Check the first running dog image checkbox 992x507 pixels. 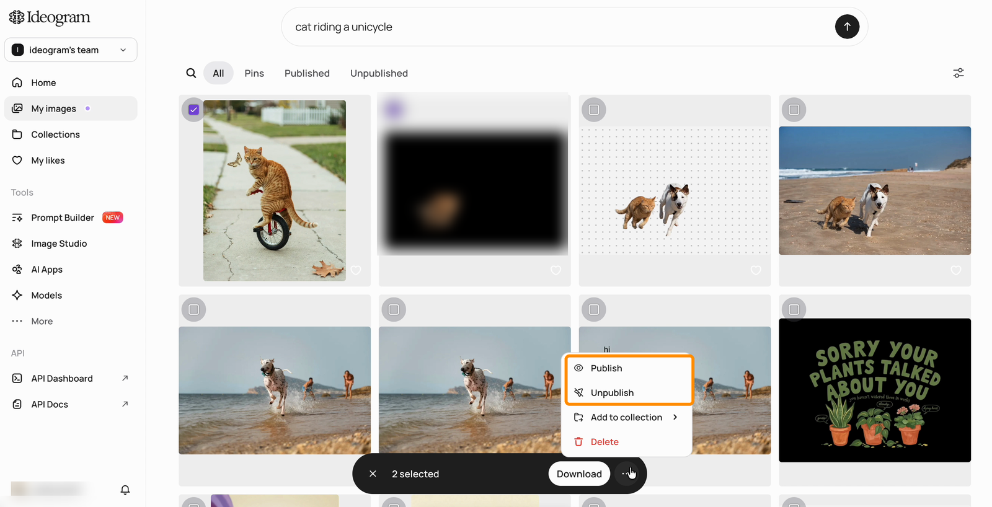(x=194, y=309)
